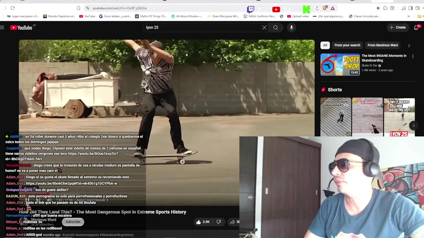Go forward with the browser arrow
The image size is (424, 238).
coord(5,8)
